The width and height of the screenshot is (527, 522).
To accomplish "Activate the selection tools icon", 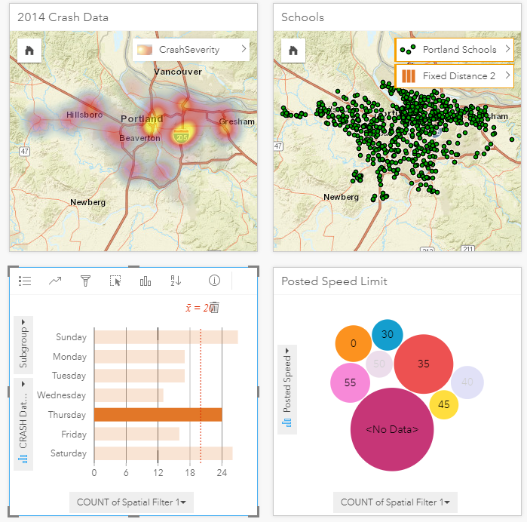I will tap(115, 281).
